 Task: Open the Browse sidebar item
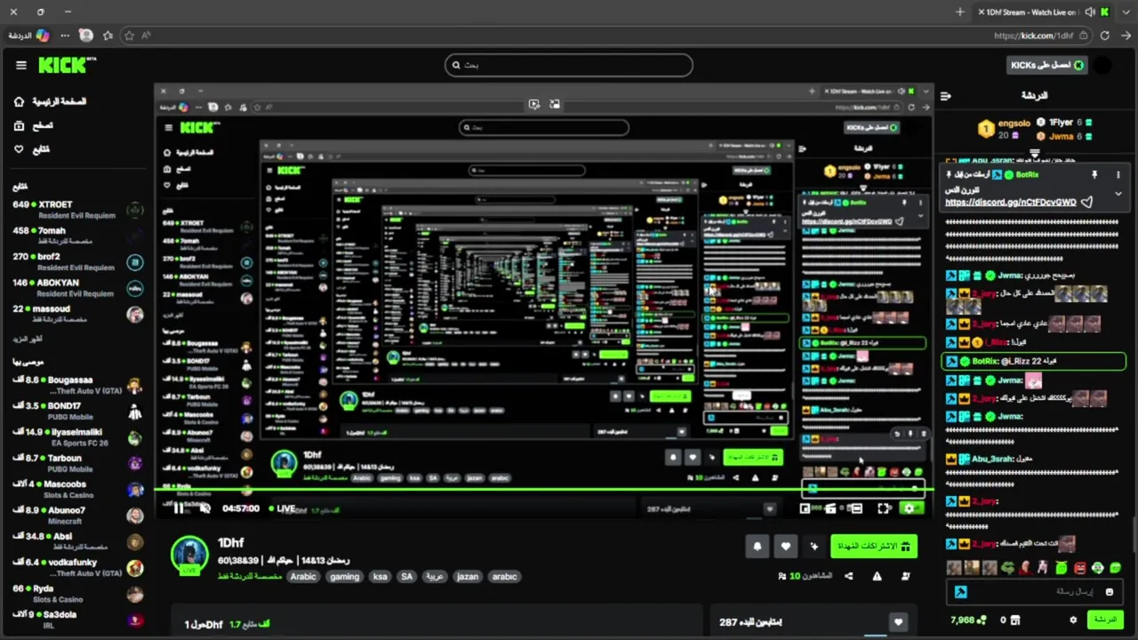pos(34,125)
